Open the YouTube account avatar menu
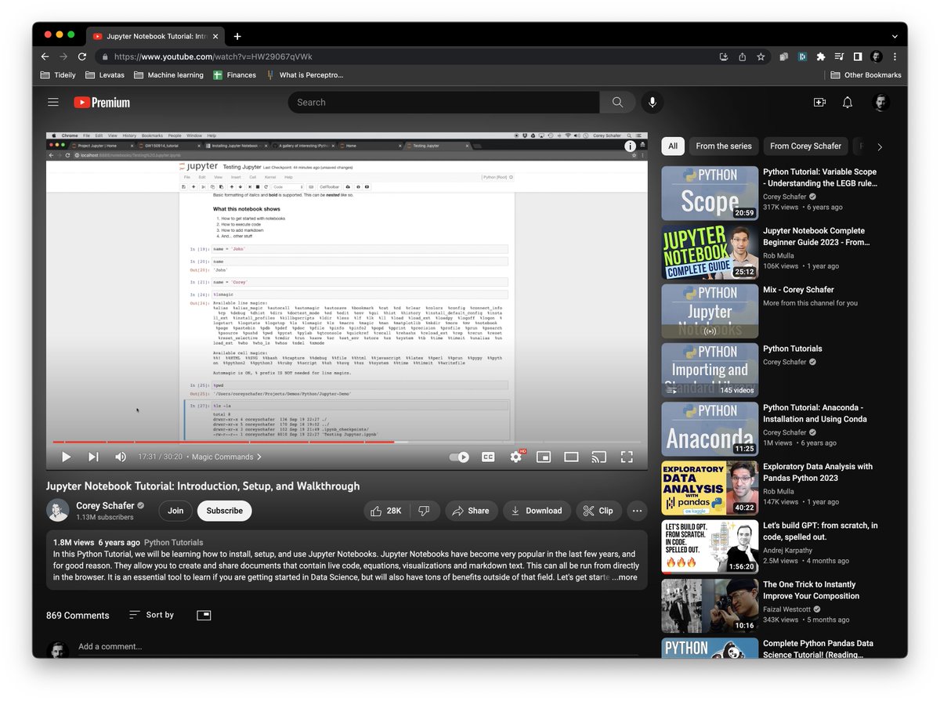This screenshot has width=940, height=701. (x=881, y=103)
